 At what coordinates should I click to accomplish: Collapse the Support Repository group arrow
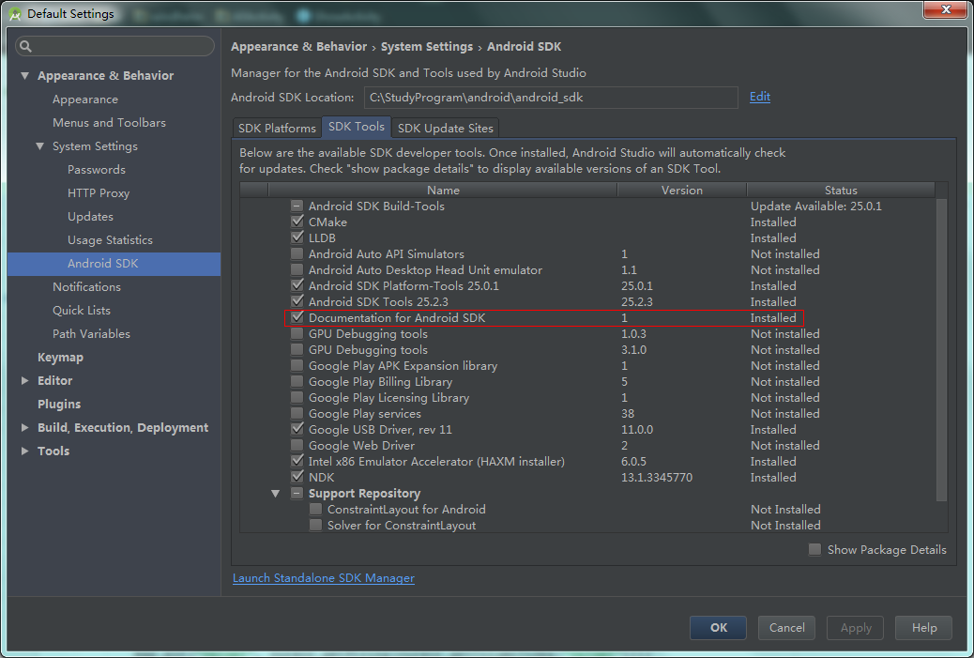click(276, 494)
